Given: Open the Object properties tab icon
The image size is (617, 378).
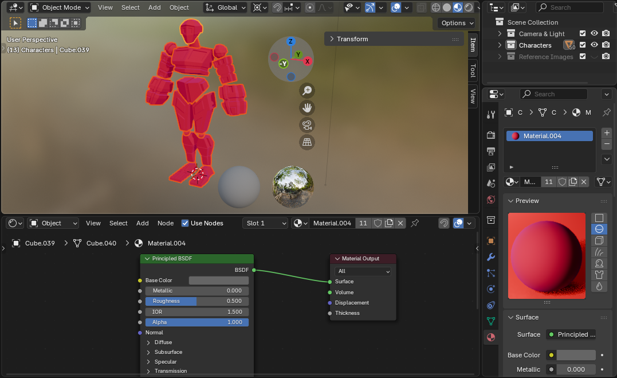Looking at the screenshot, I should [x=491, y=241].
